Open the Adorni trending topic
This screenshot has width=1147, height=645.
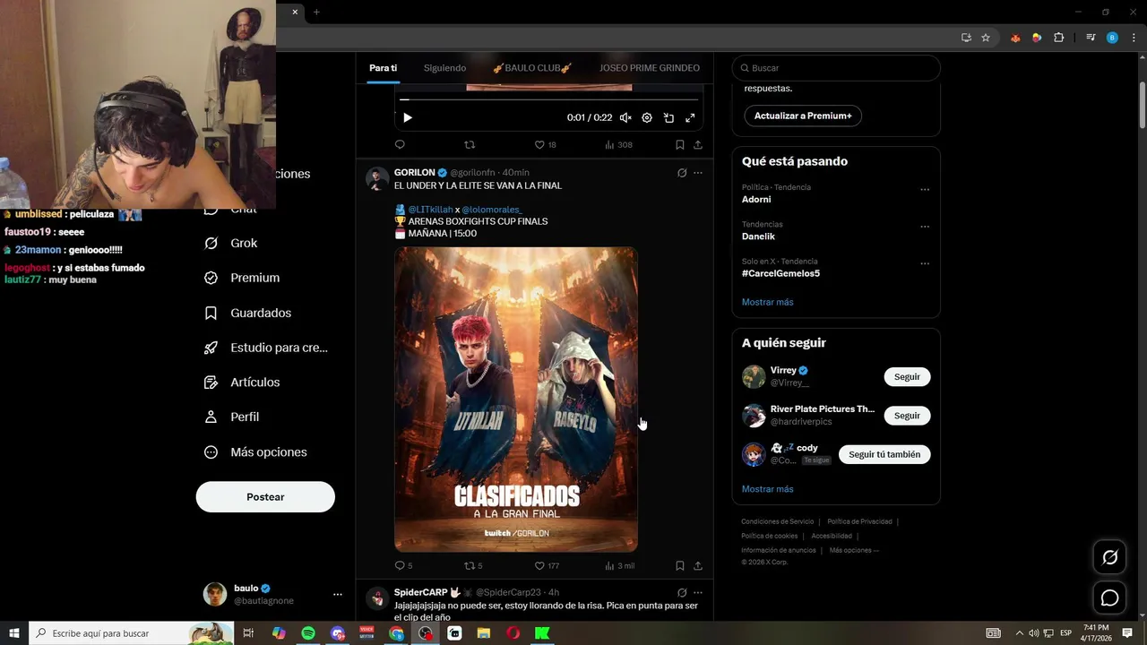click(756, 199)
